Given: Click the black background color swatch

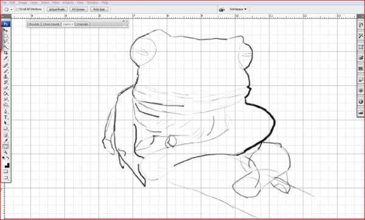Looking at the screenshot, I should [x=8, y=166].
